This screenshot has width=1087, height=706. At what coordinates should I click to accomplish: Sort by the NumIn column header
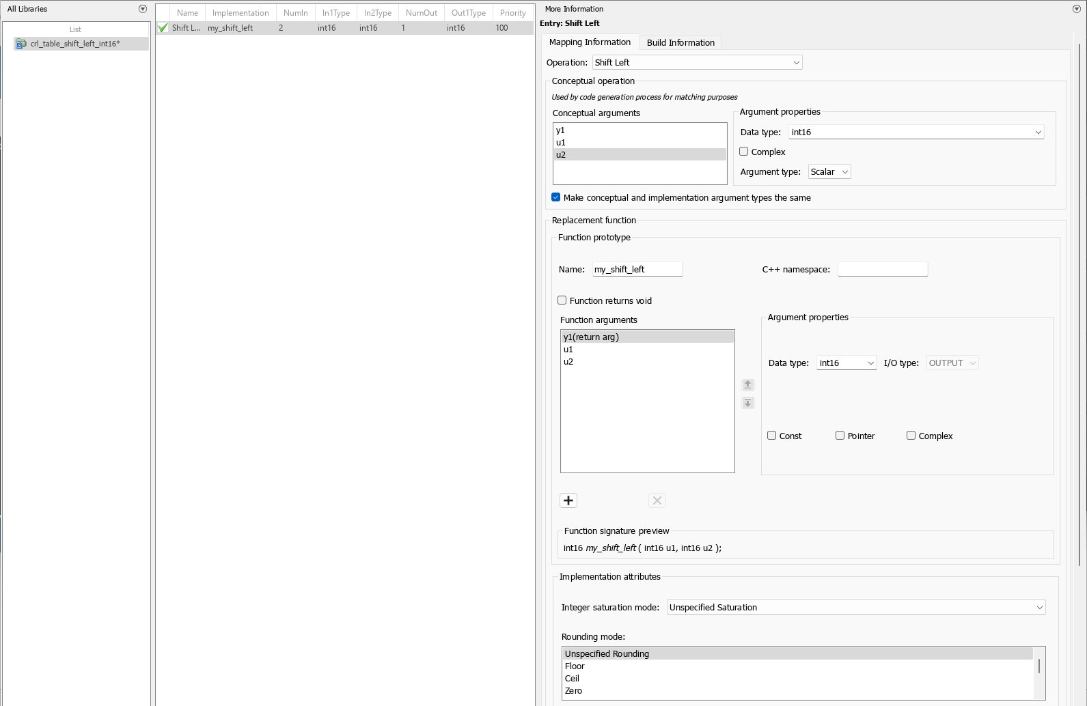[296, 13]
